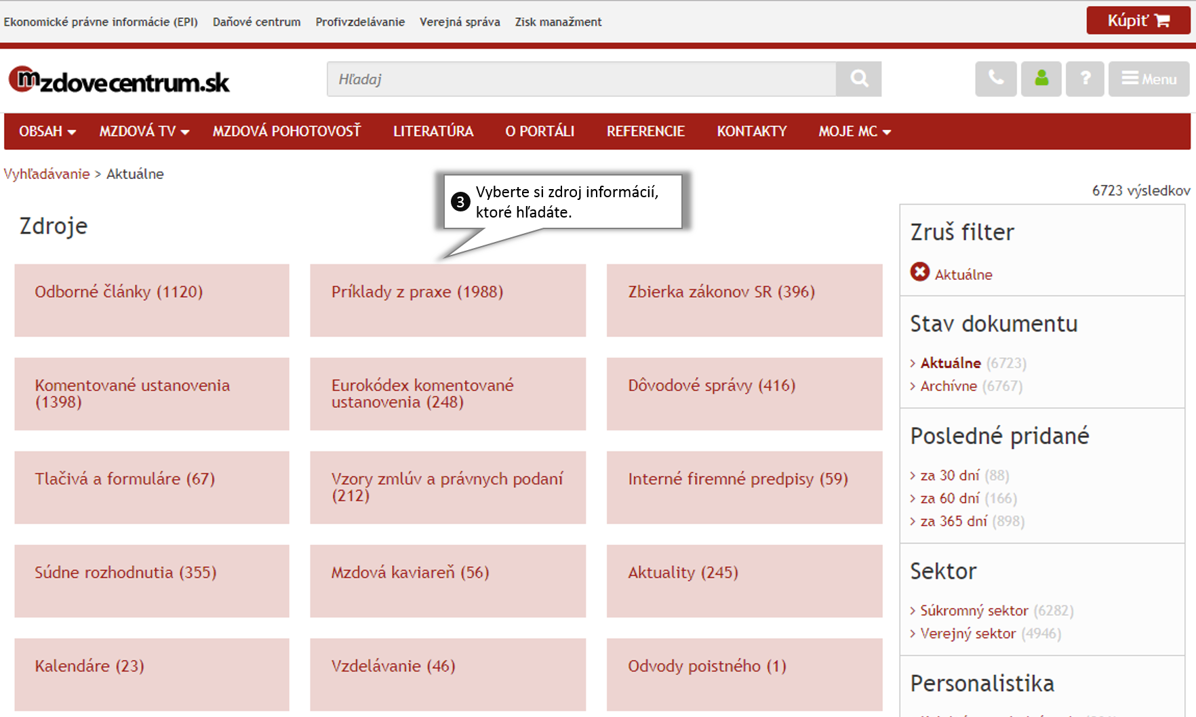Select Vzdelávanie (46) tile
Image resolution: width=1196 pixels, height=717 pixels.
coord(447,674)
